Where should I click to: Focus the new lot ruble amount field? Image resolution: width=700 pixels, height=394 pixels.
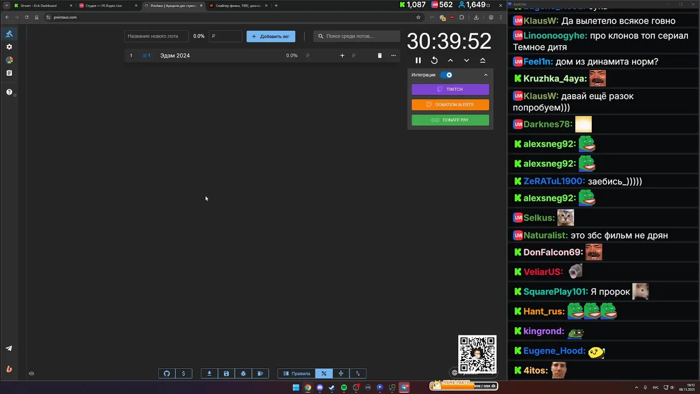225,36
